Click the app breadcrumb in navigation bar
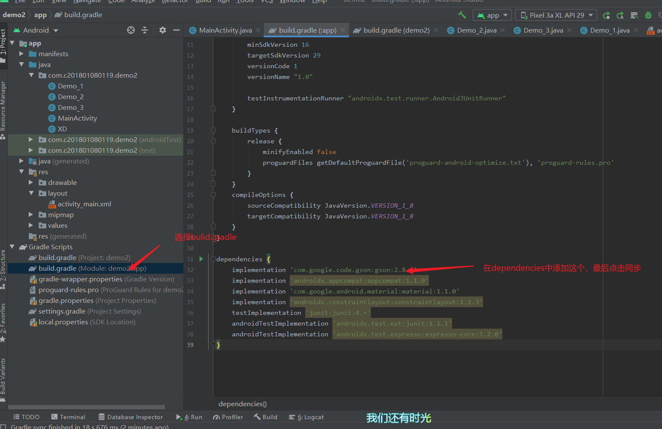Screen dimensions: 662x429 (x=40, y=15)
